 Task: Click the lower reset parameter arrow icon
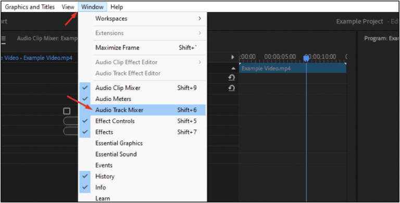(231, 88)
